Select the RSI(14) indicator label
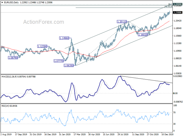Screen dimensions: 183x137 point(5,106)
